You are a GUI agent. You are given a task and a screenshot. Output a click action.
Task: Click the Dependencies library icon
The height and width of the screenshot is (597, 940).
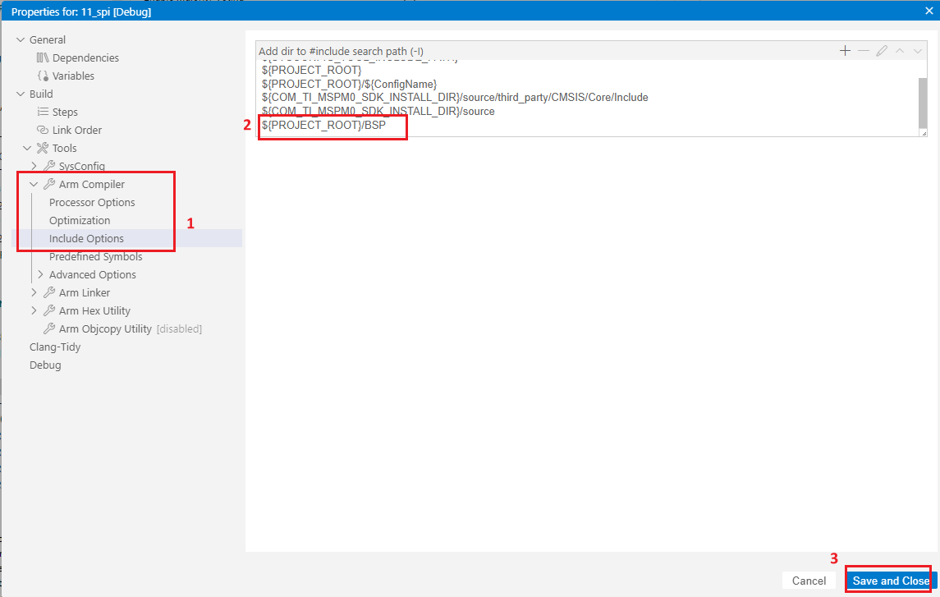point(42,57)
